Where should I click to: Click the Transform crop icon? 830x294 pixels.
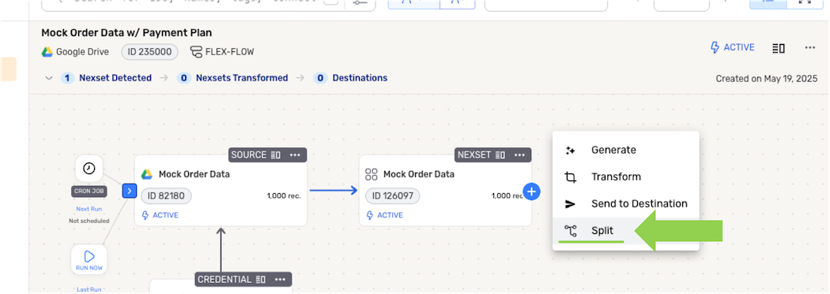pyautogui.click(x=570, y=177)
